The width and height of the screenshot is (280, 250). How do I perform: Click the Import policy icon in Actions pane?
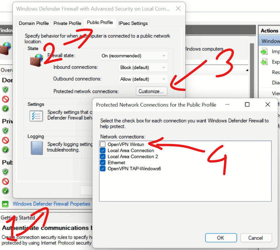tap(264, 52)
